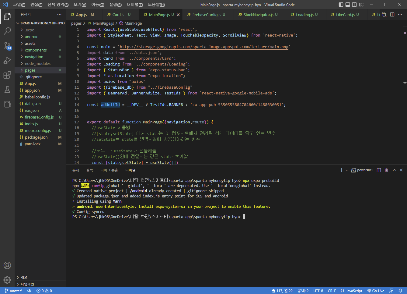Image resolution: width=407 pixels, height=294 pixels.
Task: Switch to the 문제 problems panel tab
Action: point(76,170)
